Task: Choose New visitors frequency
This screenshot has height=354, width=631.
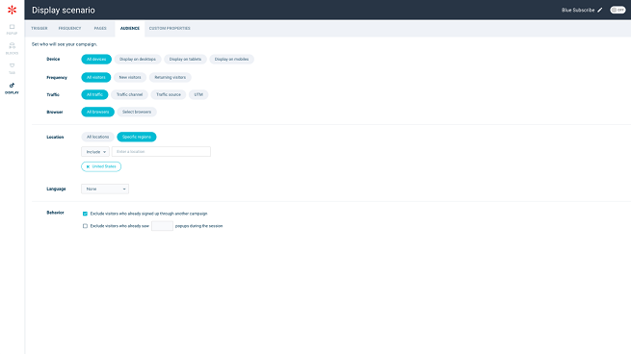Action: pyautogui.click(x=130, y=77)
